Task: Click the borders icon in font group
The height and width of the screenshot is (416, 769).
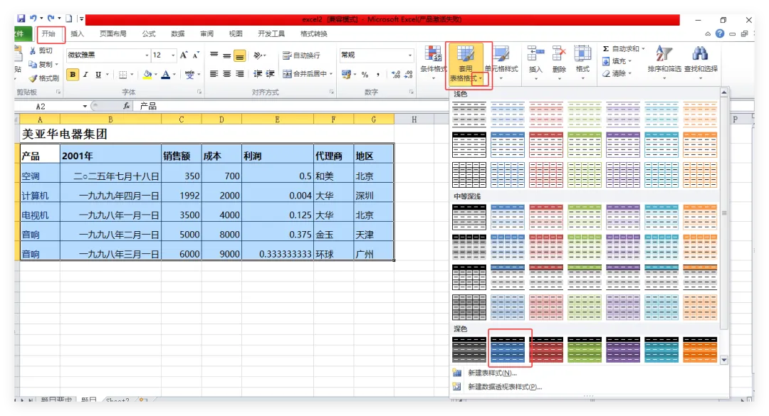Action: 123,75
